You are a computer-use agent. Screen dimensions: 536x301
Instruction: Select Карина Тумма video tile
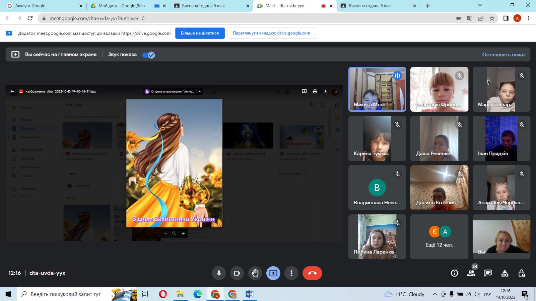(377, 138)
